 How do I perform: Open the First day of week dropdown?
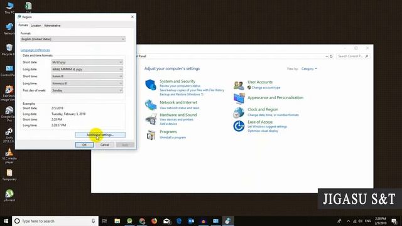click(87, 90)
